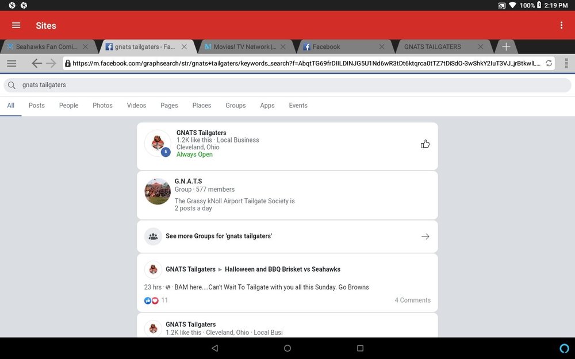Image resolution: width=575 pixels, height=359 pixels.
Task: Click the groups people icon
Action: coord(153,236)
